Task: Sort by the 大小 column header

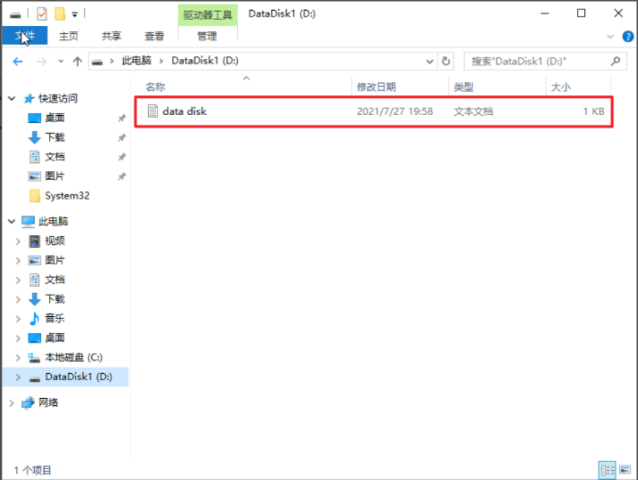Action: pyautogui.click(x=561, y=87)
